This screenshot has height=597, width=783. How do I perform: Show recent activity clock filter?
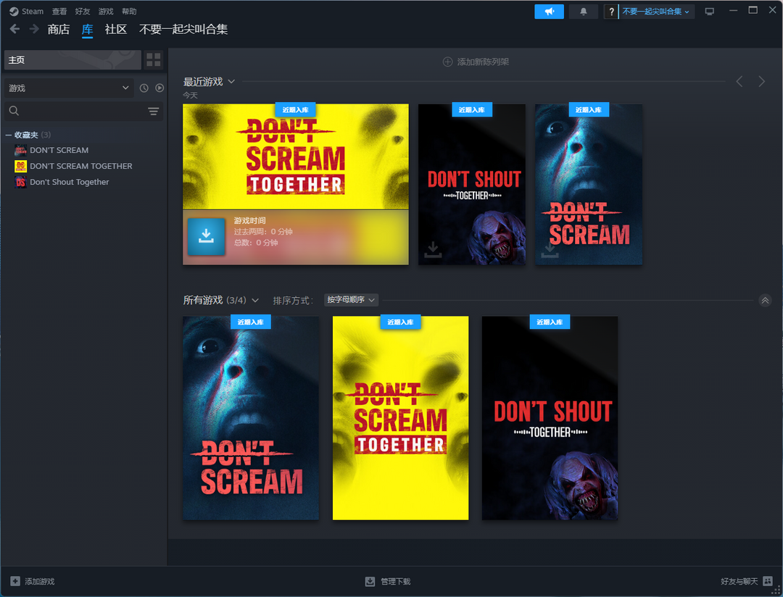tap(144, 88)
